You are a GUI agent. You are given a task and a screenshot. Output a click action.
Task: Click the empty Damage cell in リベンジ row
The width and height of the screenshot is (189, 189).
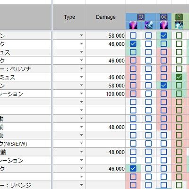(x=106, y=185)
